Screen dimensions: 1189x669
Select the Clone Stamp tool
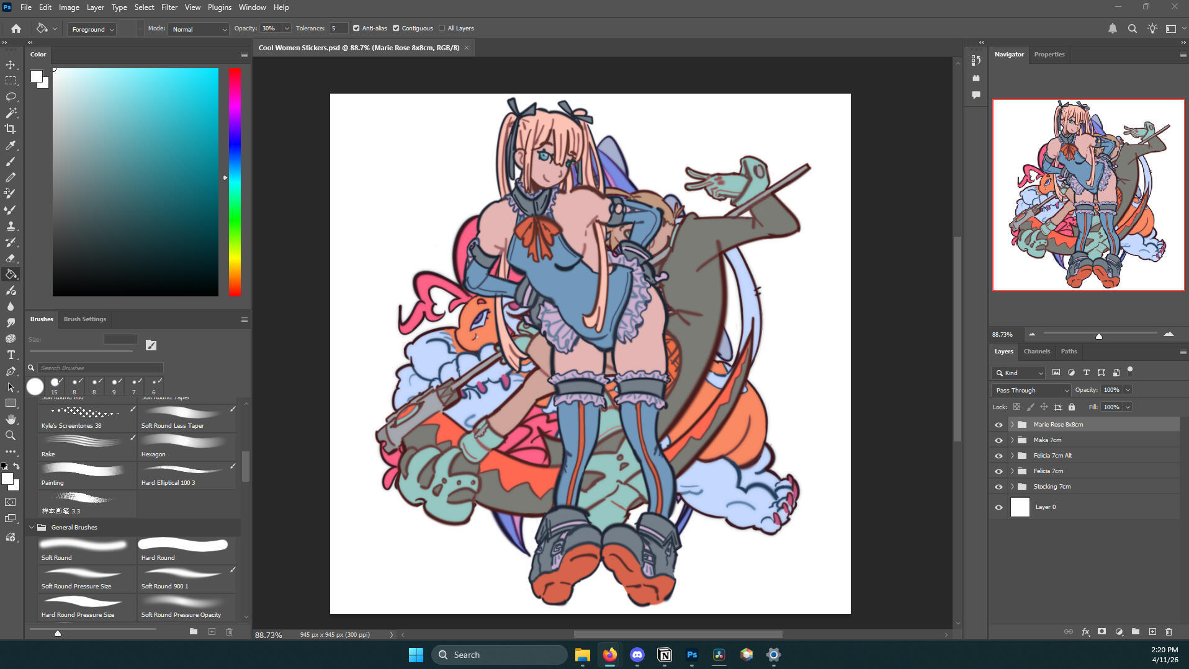[x=11, y=226]
